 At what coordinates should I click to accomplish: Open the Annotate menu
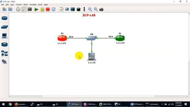tap(33, 5)
